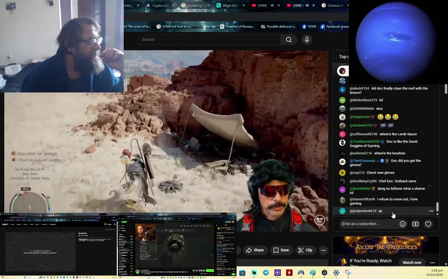This screenshot has height=279, width=448.
Task: Open Telegram from the taskbar
Action: click(x=266, y=273)
